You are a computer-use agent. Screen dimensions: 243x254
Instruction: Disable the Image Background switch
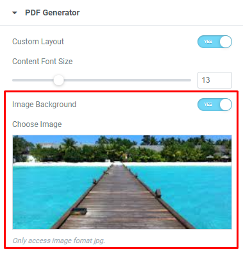[215, 105]
